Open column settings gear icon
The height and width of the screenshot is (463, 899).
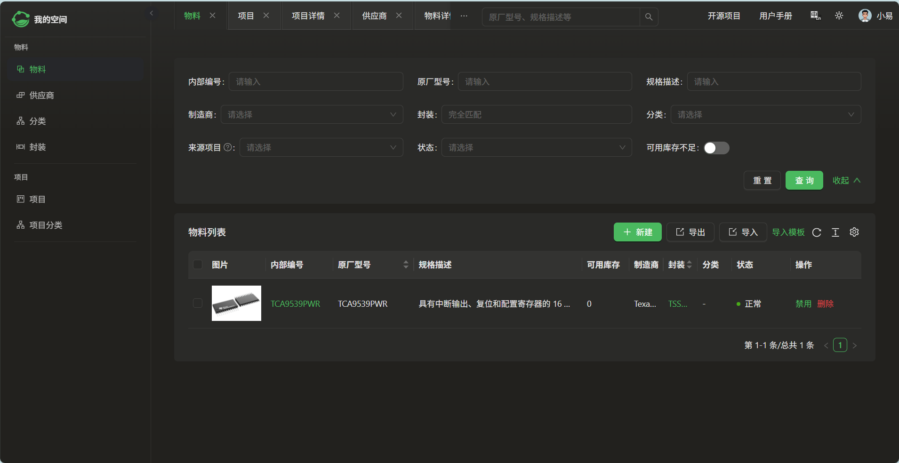(854, 232)
